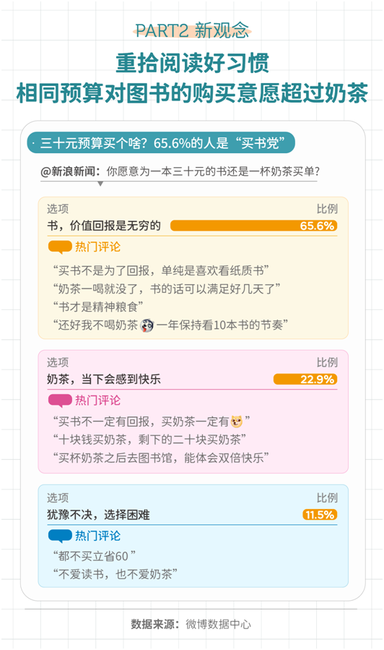Click headline 重拾阅读好习惯
The height and width of the screenshot is (650, 384).
pyautogui.click(x=193, y=64)
